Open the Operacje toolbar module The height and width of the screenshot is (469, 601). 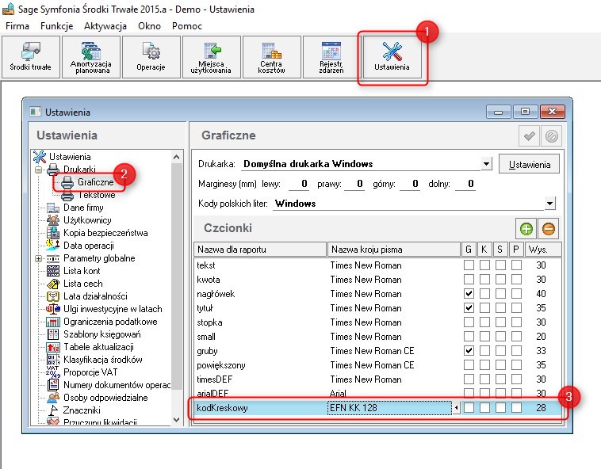click(151, 57)
